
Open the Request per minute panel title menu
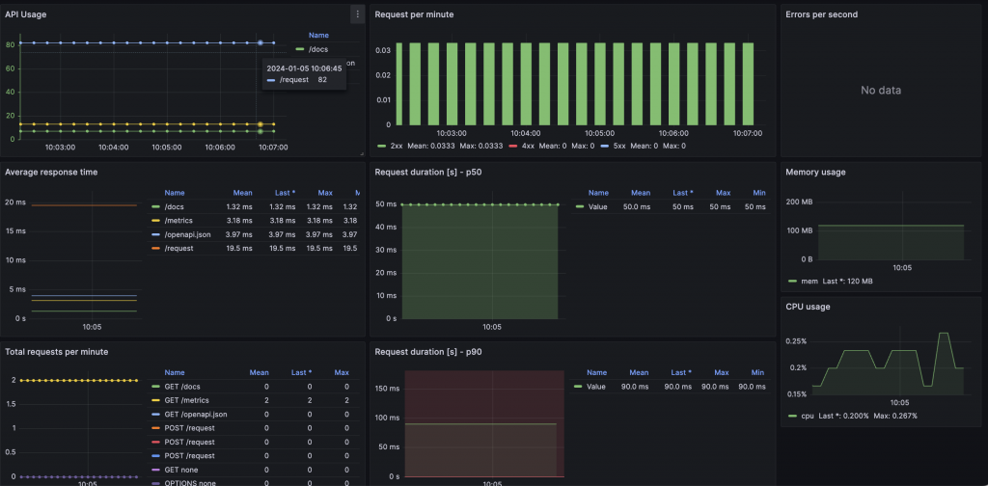[414, 14]
